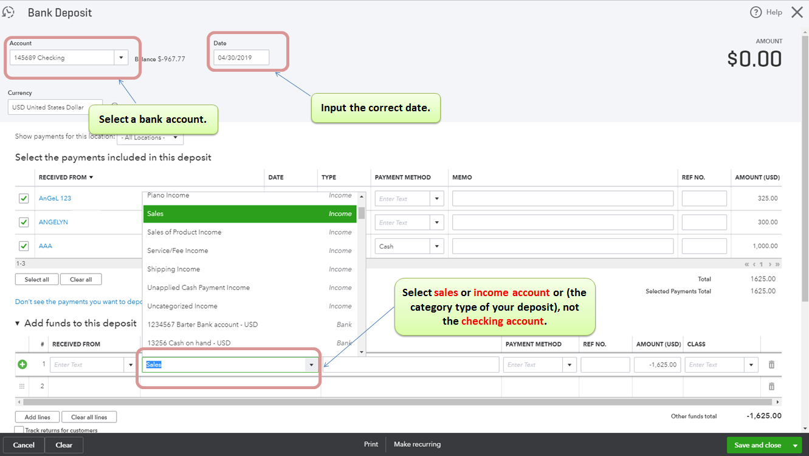Uncheck the AnGeL 123 payment checkbox
The height and width of the screenshot is (456, 809).
tap(24, 199)
